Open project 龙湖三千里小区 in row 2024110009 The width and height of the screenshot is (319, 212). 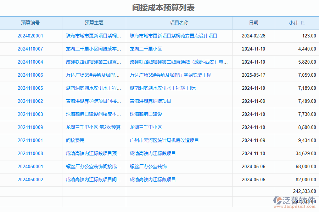[x=146, y=128]
